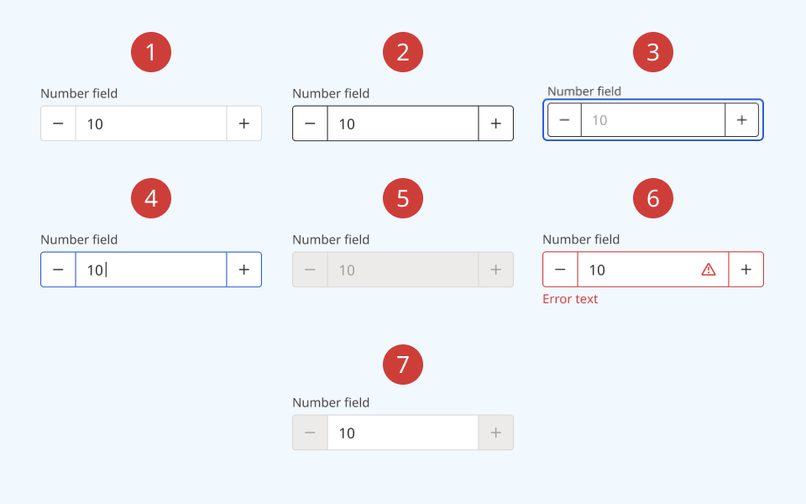
Task: Click the plus button in example 1
Action: pyautogui.click(x=244, y=123)
